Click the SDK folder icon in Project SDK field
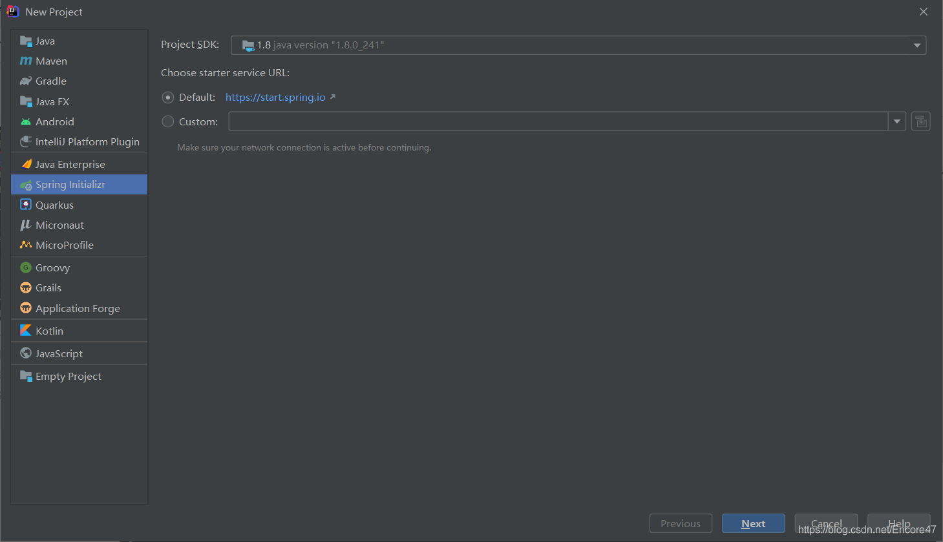Image resolution: width=943 pixels, height=542 pixels. (x=248, y=45)
